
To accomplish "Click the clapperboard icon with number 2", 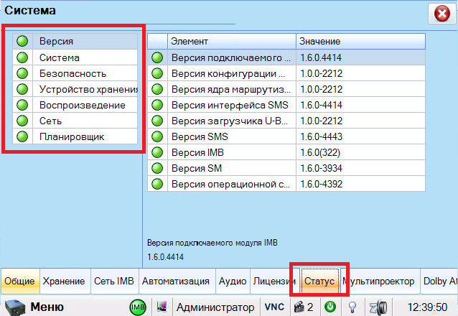I will (303, 307).
